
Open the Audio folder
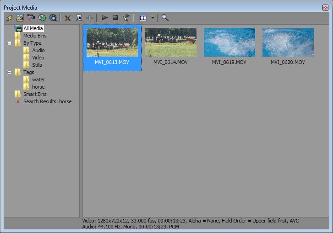click(x=38, y=50)
